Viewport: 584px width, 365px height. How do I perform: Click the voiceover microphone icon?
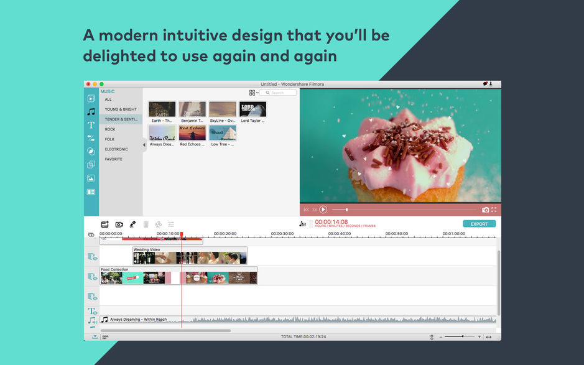coord(132,224)
